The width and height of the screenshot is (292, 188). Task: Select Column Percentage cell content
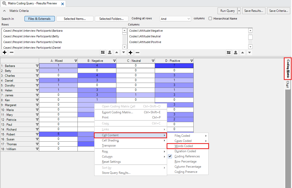point(188,167)
